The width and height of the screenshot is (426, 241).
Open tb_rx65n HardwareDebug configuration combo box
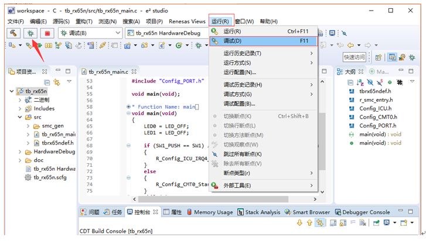167,33
